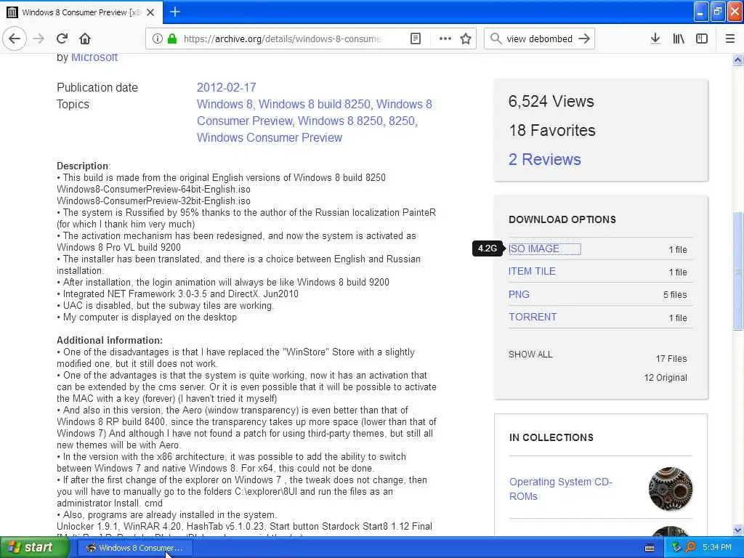Show site information via the info icon
Screen dimensions: 744x558
pos(158,39)
